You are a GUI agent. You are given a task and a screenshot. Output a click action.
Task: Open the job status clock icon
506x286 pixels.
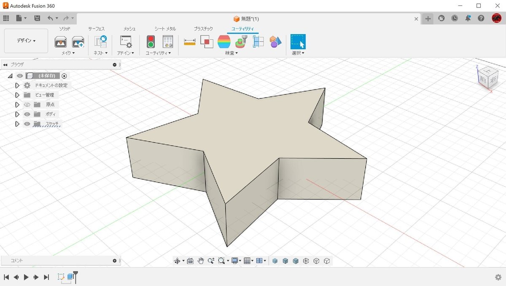(455, 18)
